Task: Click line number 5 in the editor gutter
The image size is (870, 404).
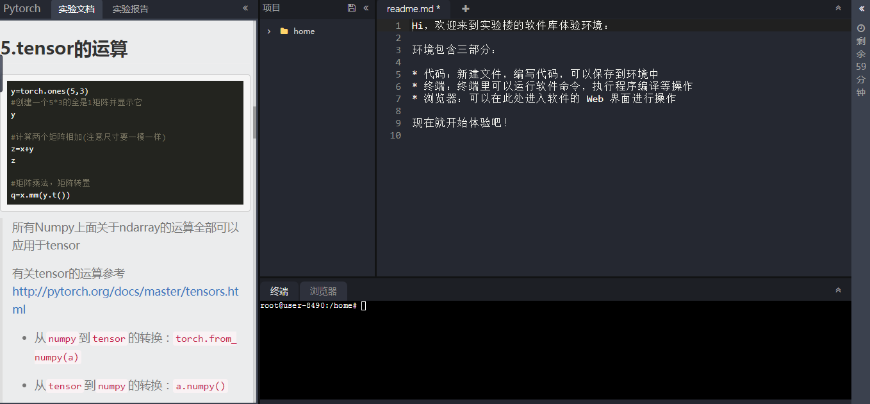Action: coord(397,74)
